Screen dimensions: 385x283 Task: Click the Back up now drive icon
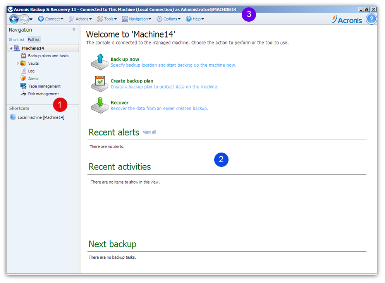(x=100, y=62)
